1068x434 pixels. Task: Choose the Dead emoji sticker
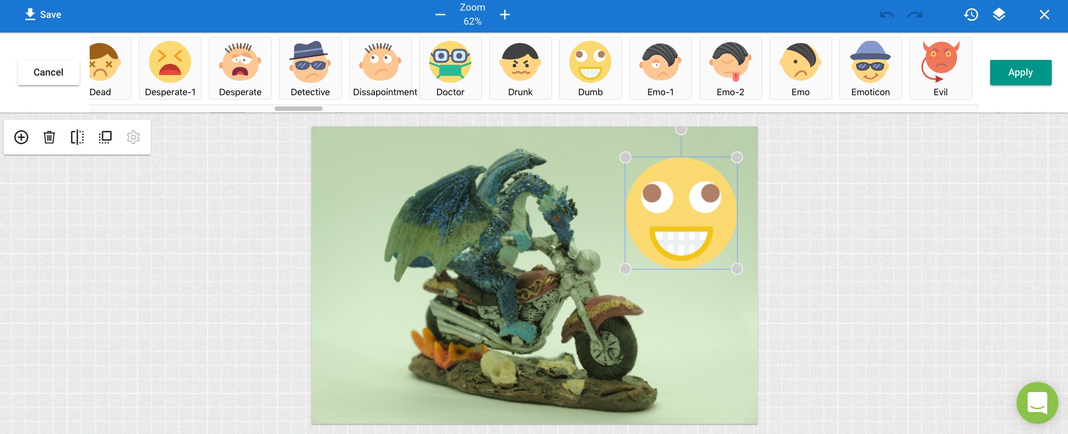tap(110, 68)
